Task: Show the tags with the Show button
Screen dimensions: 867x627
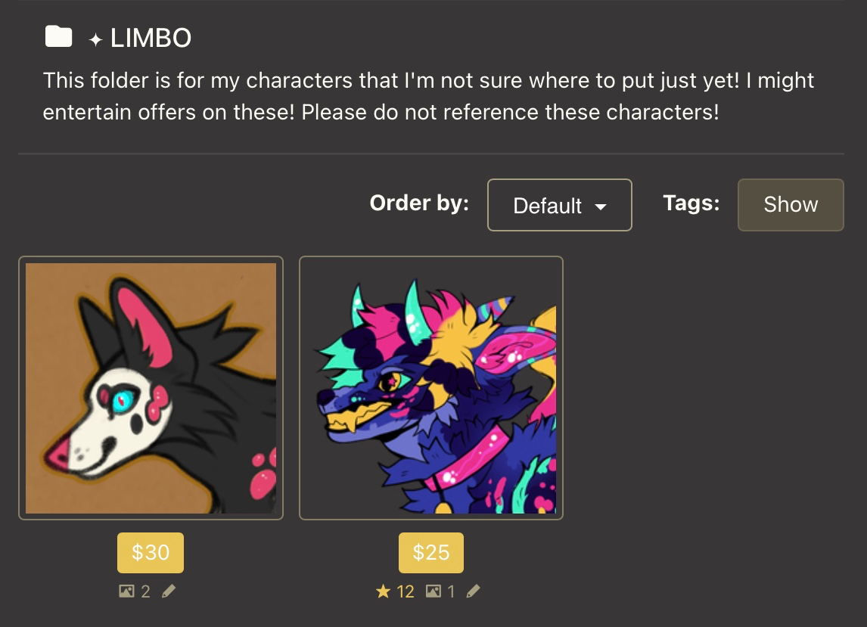Action: click(791, 205)
